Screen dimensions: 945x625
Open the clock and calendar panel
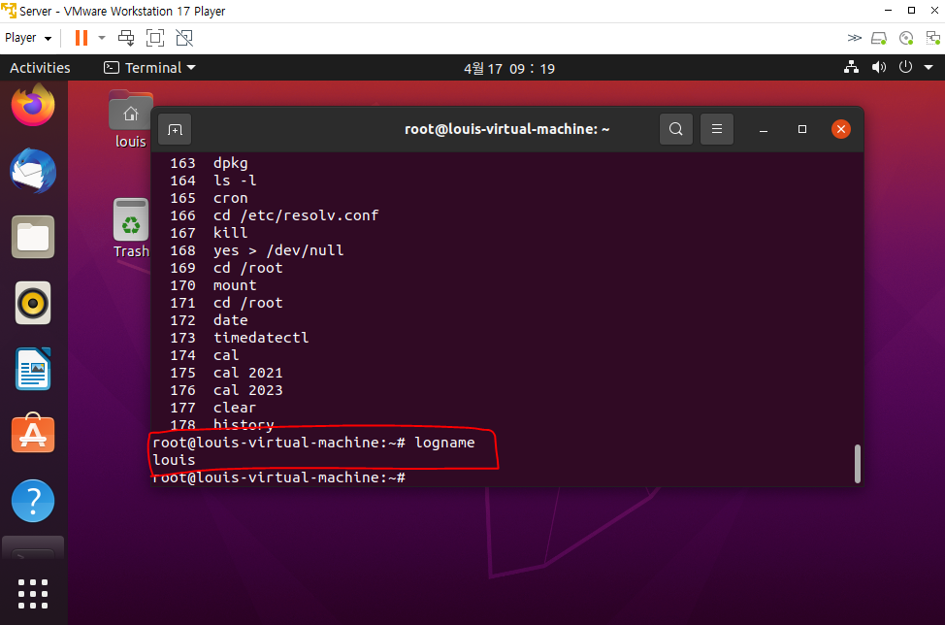point(509,68)
